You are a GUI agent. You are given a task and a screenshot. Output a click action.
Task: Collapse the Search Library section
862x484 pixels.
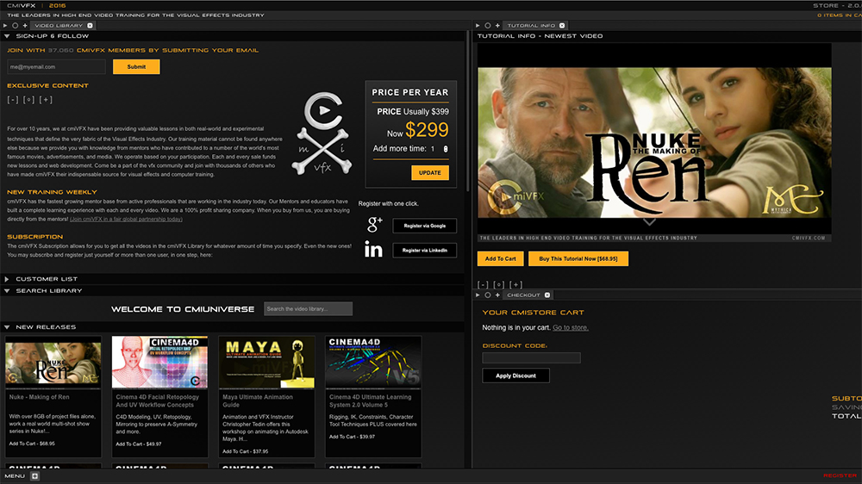[7, 291]
